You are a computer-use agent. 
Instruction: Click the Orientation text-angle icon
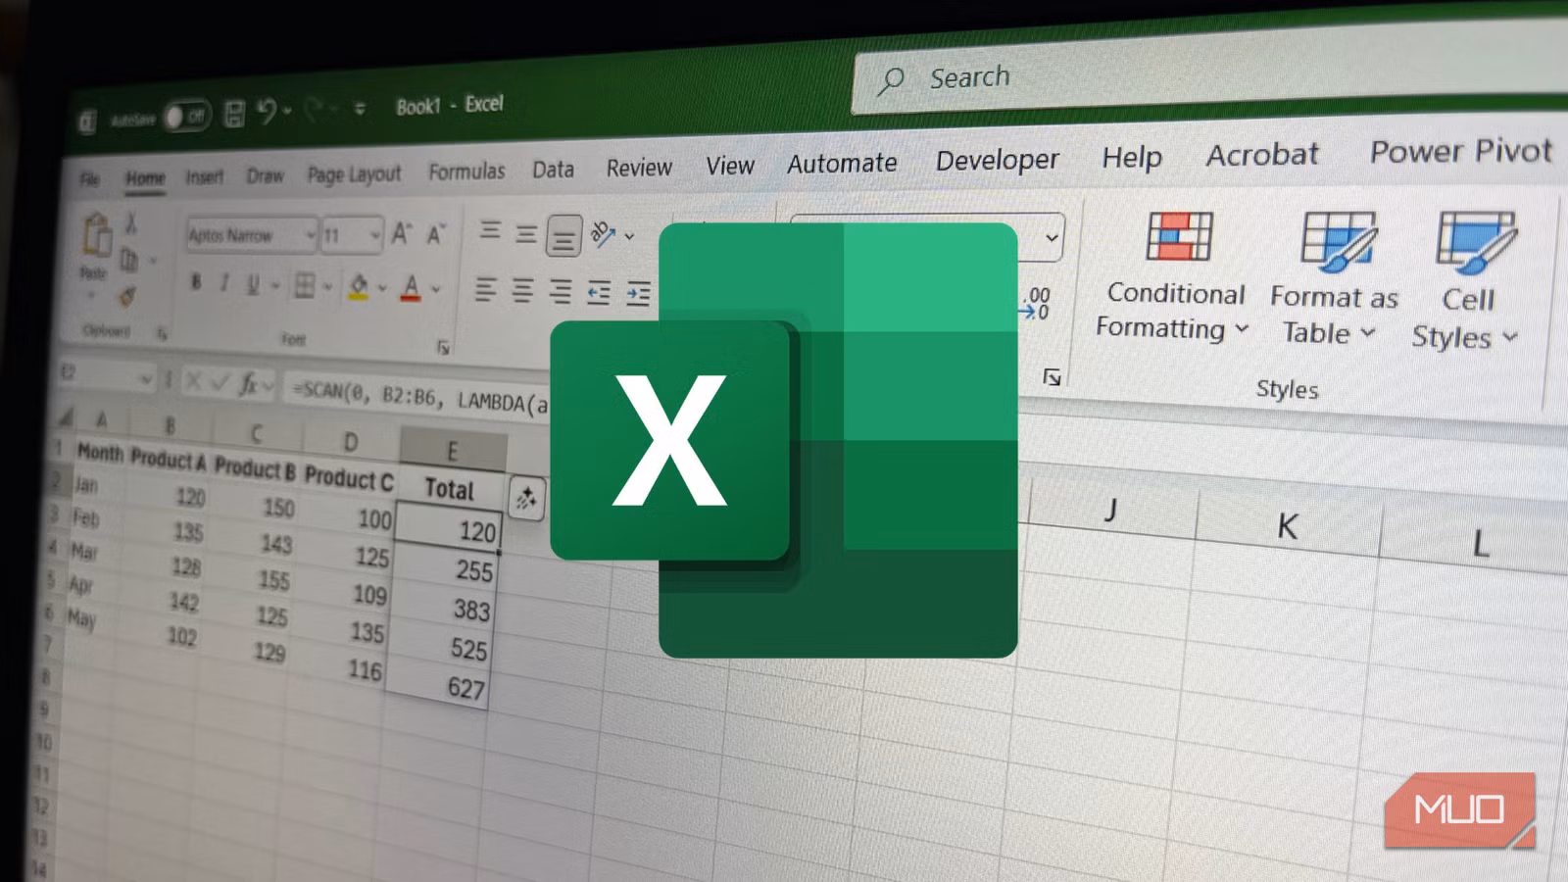coord(603,234)
